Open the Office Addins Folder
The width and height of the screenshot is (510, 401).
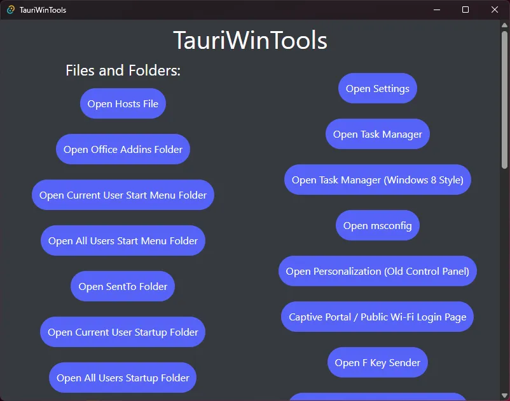click(122, 148)
